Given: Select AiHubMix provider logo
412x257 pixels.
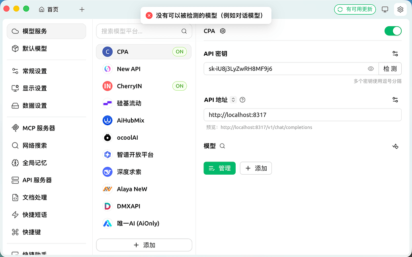Looking at the screenshot, I should (x=107, y=121).
